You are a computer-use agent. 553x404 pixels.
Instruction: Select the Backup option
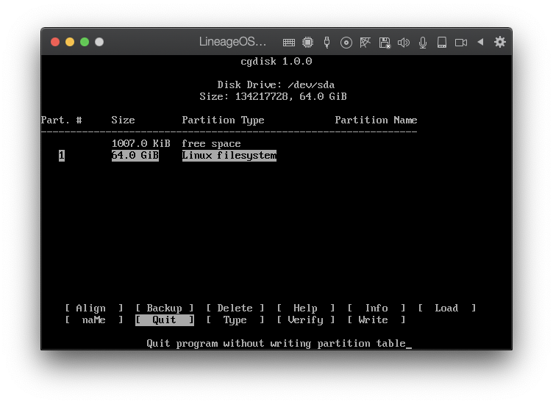coord(165,309)
